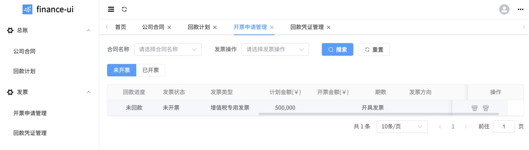Open the user avatar menu
This screenshot has height=150, width=529.
click(504, 9)
